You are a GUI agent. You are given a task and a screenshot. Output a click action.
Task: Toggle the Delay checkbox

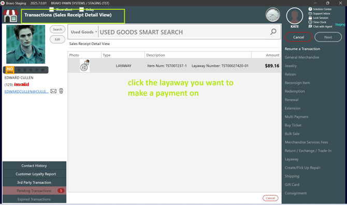point(81,9)
